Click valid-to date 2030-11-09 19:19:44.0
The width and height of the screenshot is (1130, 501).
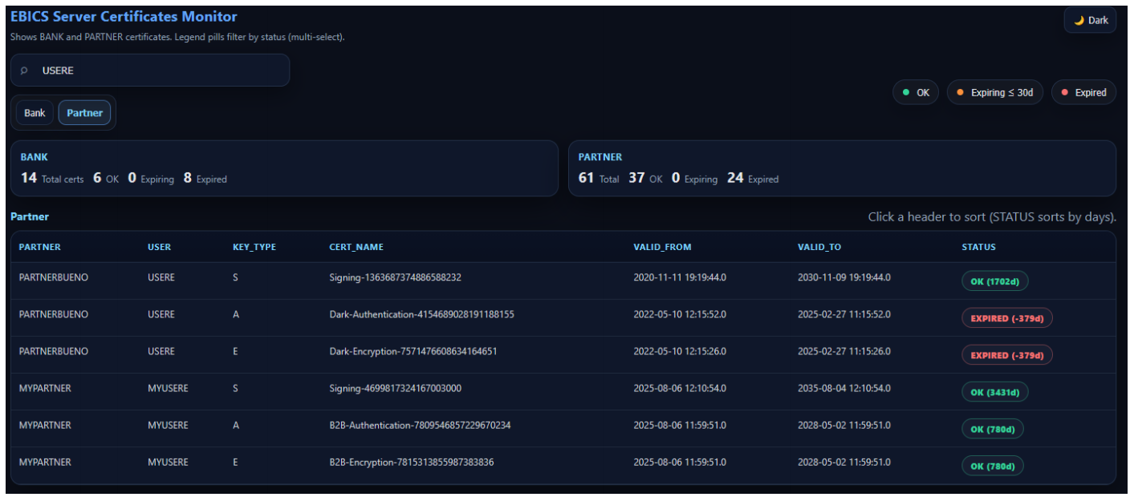tap(843, 277)
